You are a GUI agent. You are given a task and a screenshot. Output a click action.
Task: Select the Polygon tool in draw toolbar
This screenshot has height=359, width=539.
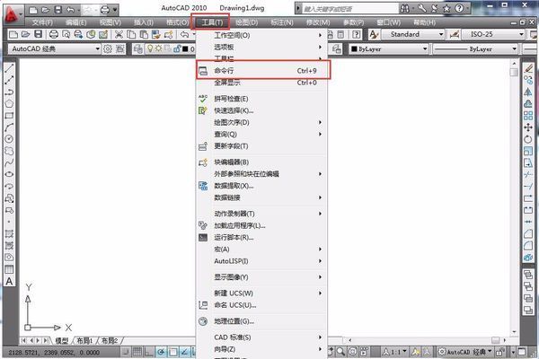click(9, 103)
